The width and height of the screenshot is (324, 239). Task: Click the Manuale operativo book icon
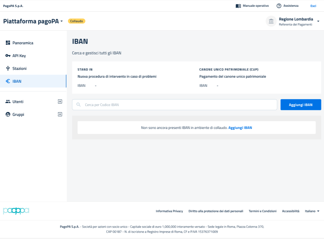[x=238, y=6]
